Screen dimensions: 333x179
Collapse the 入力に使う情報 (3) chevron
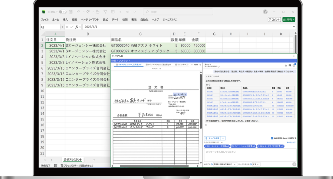point(222,142)
